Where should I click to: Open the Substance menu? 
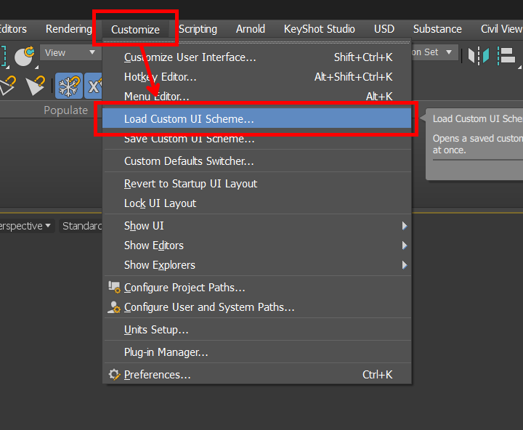click(437, 29)
